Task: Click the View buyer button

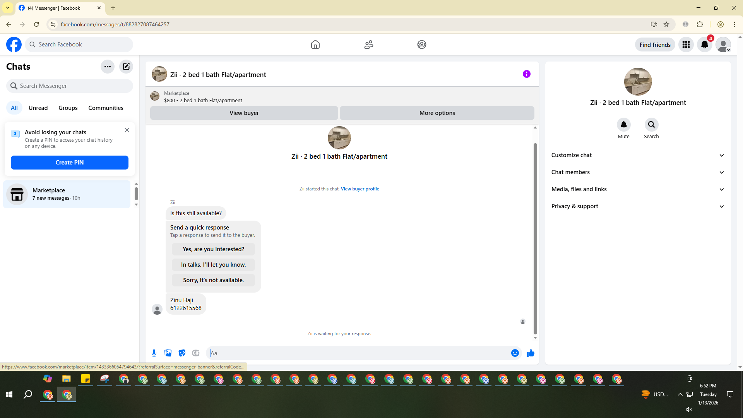Action: pos(244,113)
